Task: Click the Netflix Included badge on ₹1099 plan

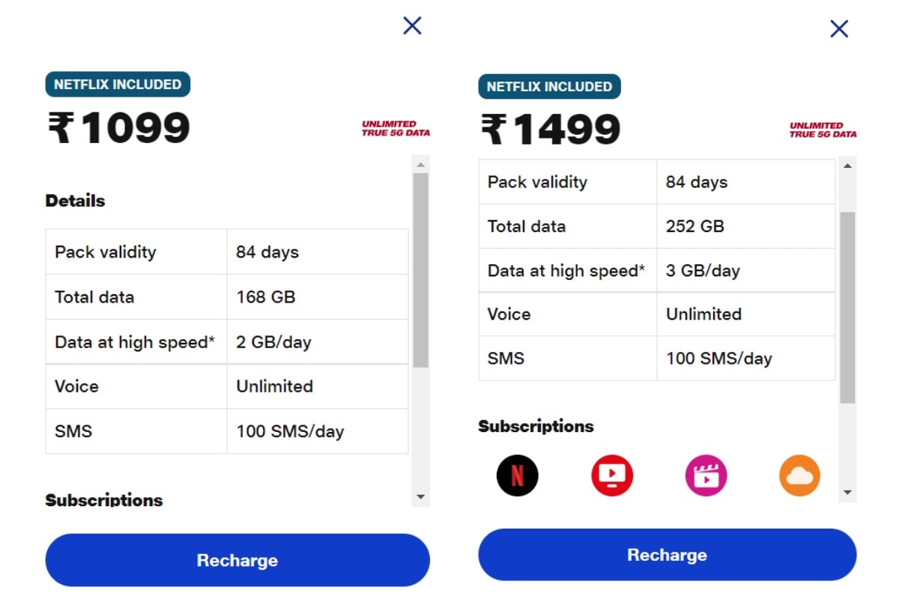Action: click(118, 85)
